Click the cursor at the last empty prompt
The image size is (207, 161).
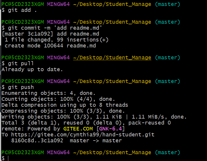(9, 158)
